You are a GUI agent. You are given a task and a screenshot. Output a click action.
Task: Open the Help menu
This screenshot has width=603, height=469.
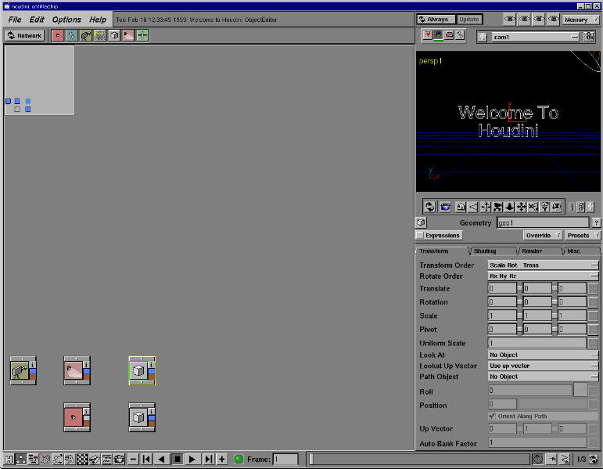pyautogui.click(x=98, y=20)
